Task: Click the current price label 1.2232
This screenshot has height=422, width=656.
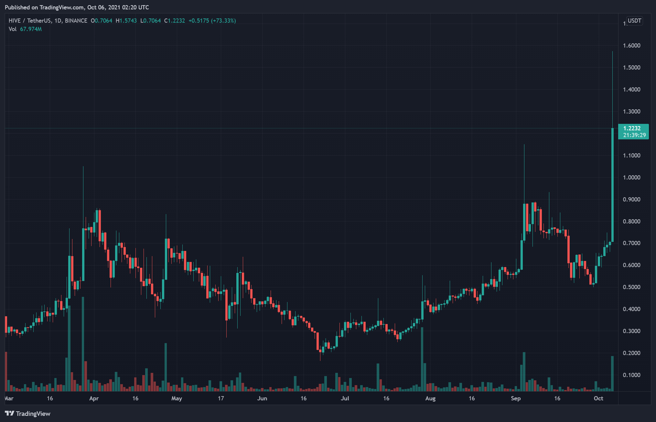Action: (x=632, y=128)
